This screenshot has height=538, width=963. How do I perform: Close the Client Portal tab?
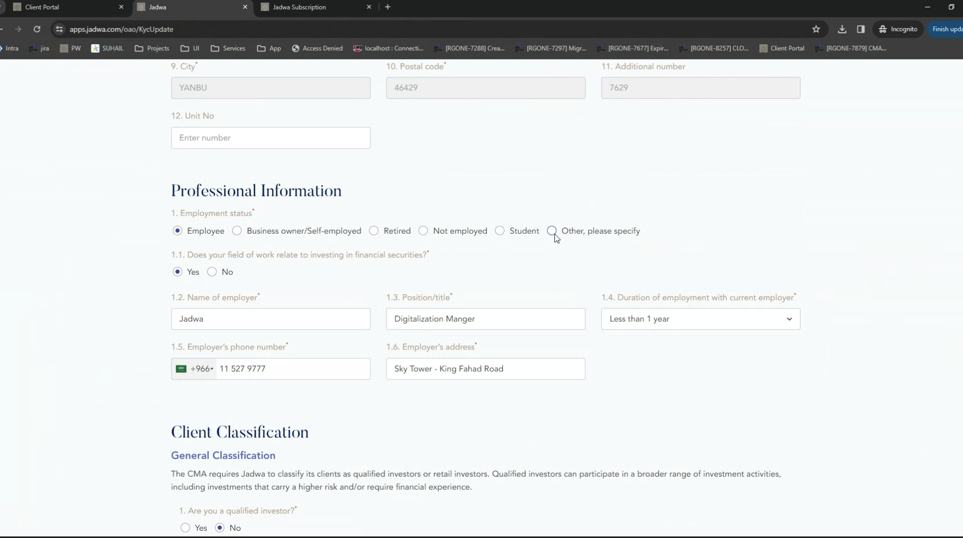click(121, 7)
